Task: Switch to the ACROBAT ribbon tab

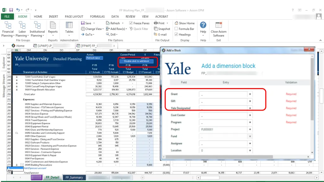Action: click(162, 16)
